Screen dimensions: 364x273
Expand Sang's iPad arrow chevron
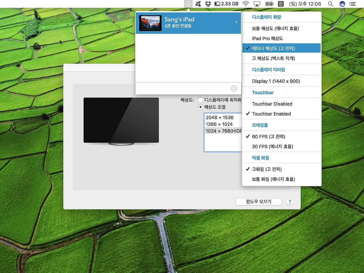pyautogui.click(x=236, y=22)
